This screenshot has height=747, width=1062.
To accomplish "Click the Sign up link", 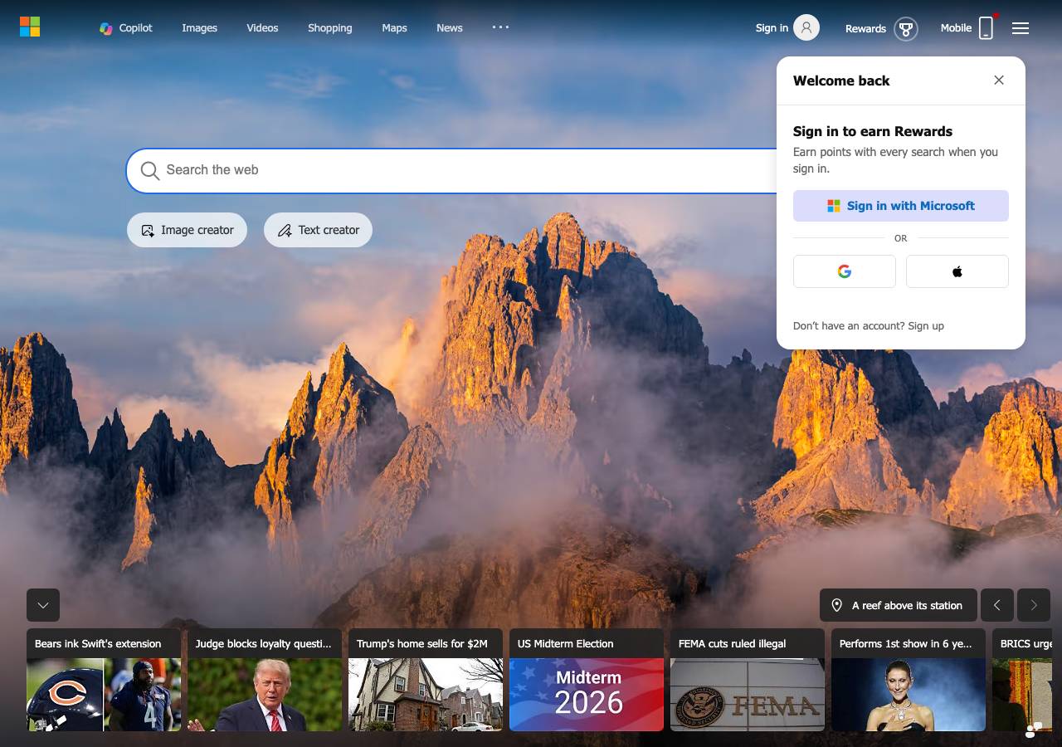I will [x=926, y=325].
